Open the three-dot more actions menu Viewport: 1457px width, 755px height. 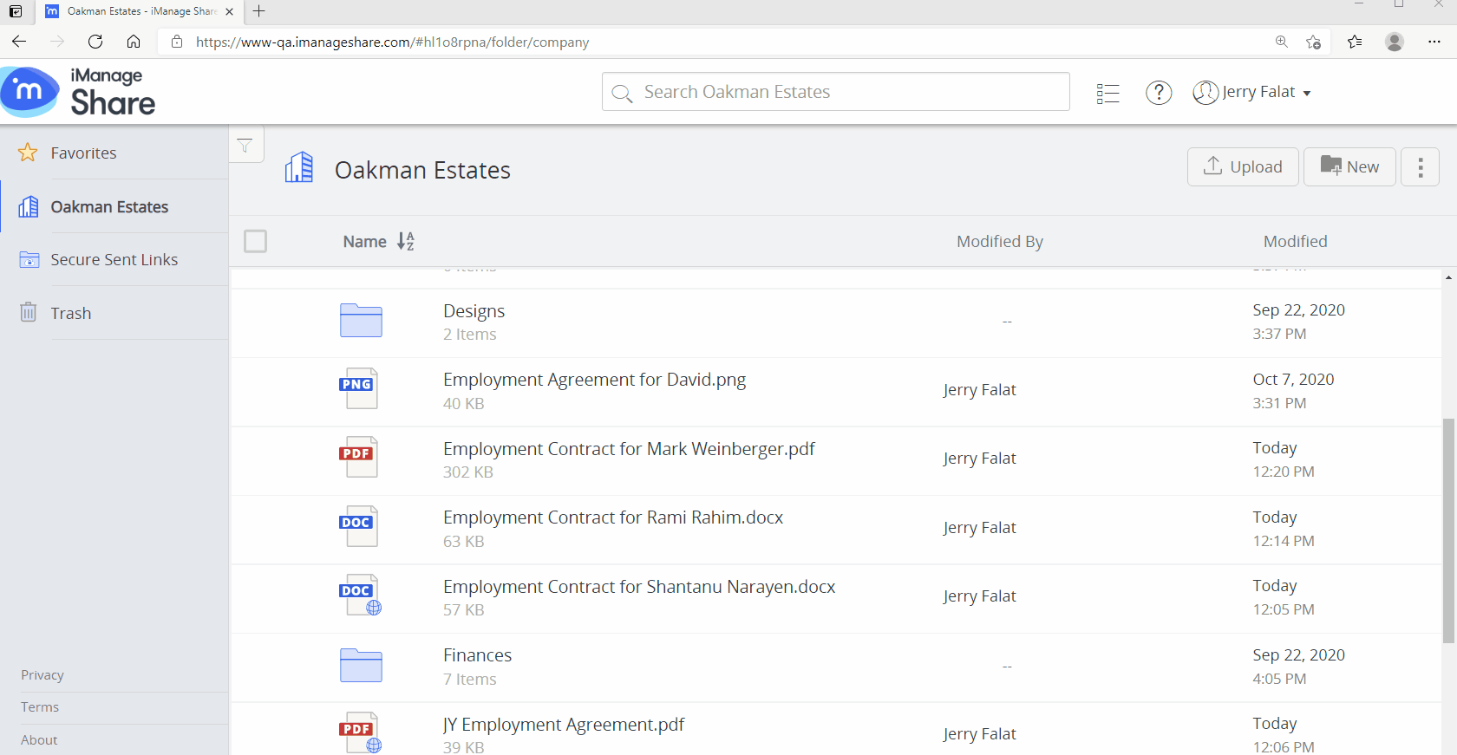click(1420, 166)
